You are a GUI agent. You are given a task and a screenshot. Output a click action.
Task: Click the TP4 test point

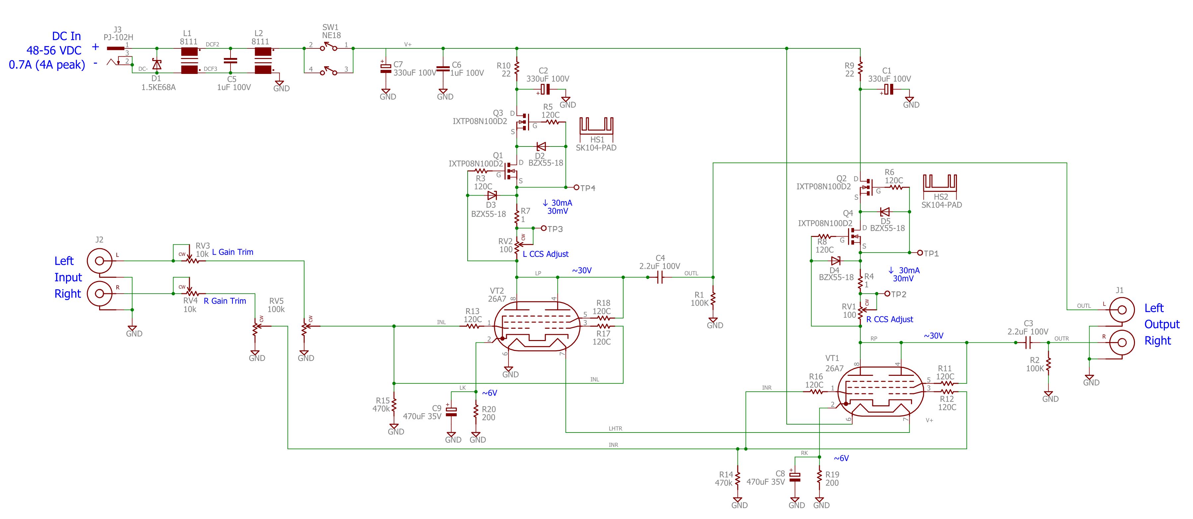576,188
